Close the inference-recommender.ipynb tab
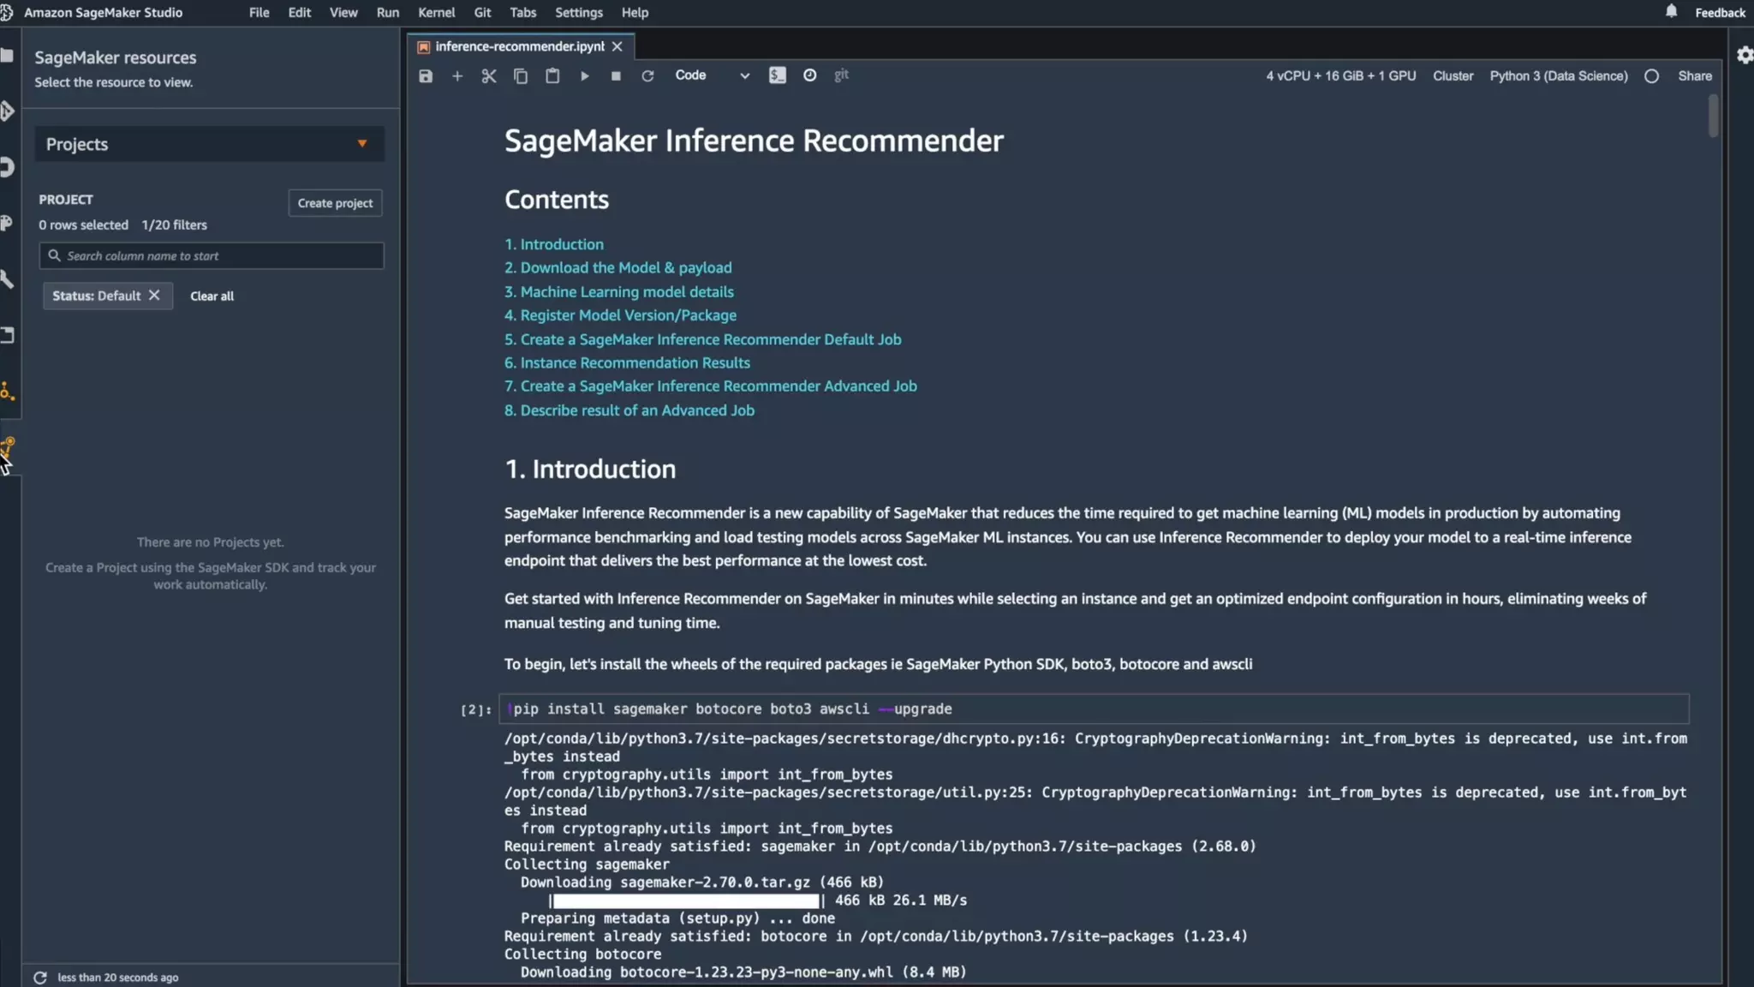 click(617, 46)
